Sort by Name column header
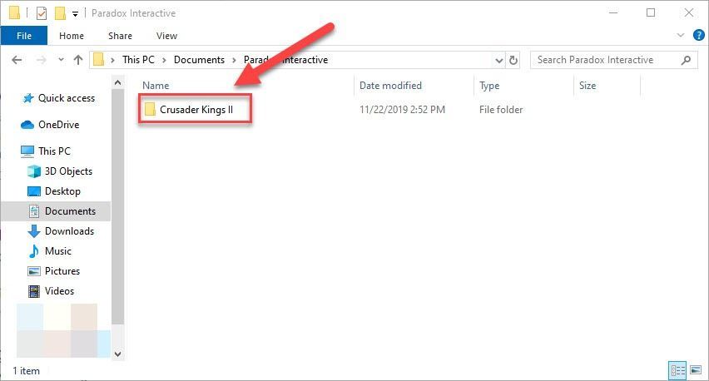 (156, 86)
